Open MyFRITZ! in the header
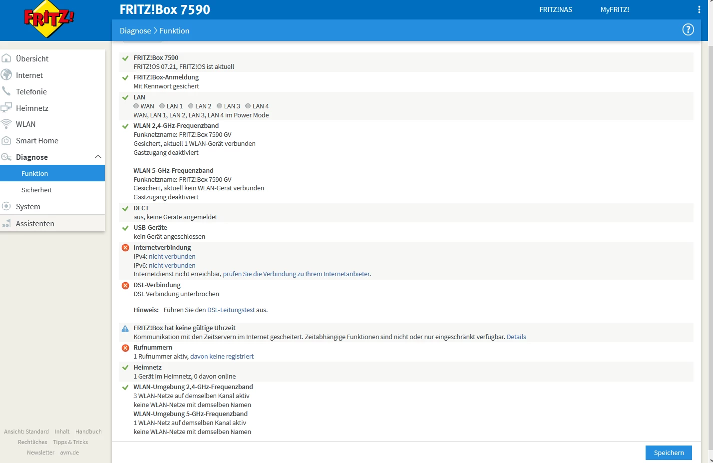The height and width of the screenshot is (463, 713). point(615,9)
